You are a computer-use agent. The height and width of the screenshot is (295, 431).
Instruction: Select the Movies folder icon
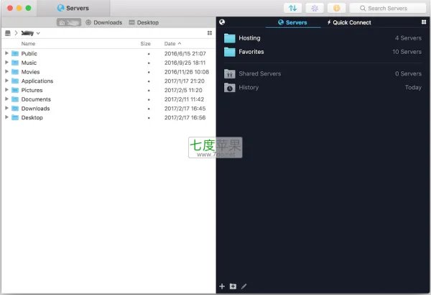click(x=15, y=72)
